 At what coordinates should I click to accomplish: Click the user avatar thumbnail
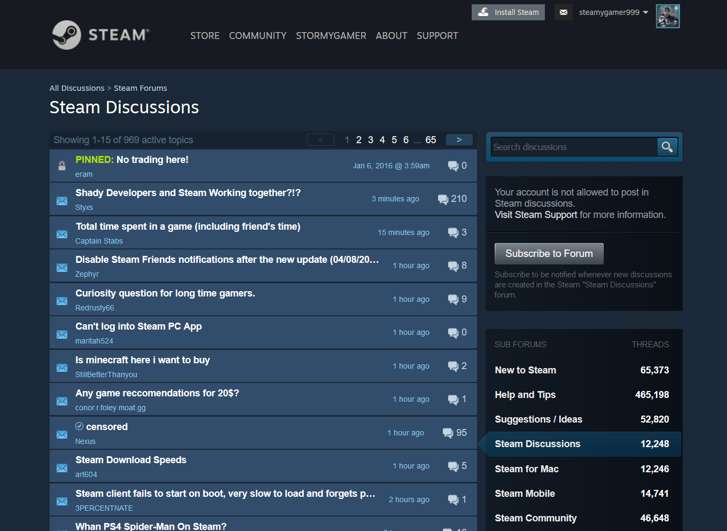(667, 16)
